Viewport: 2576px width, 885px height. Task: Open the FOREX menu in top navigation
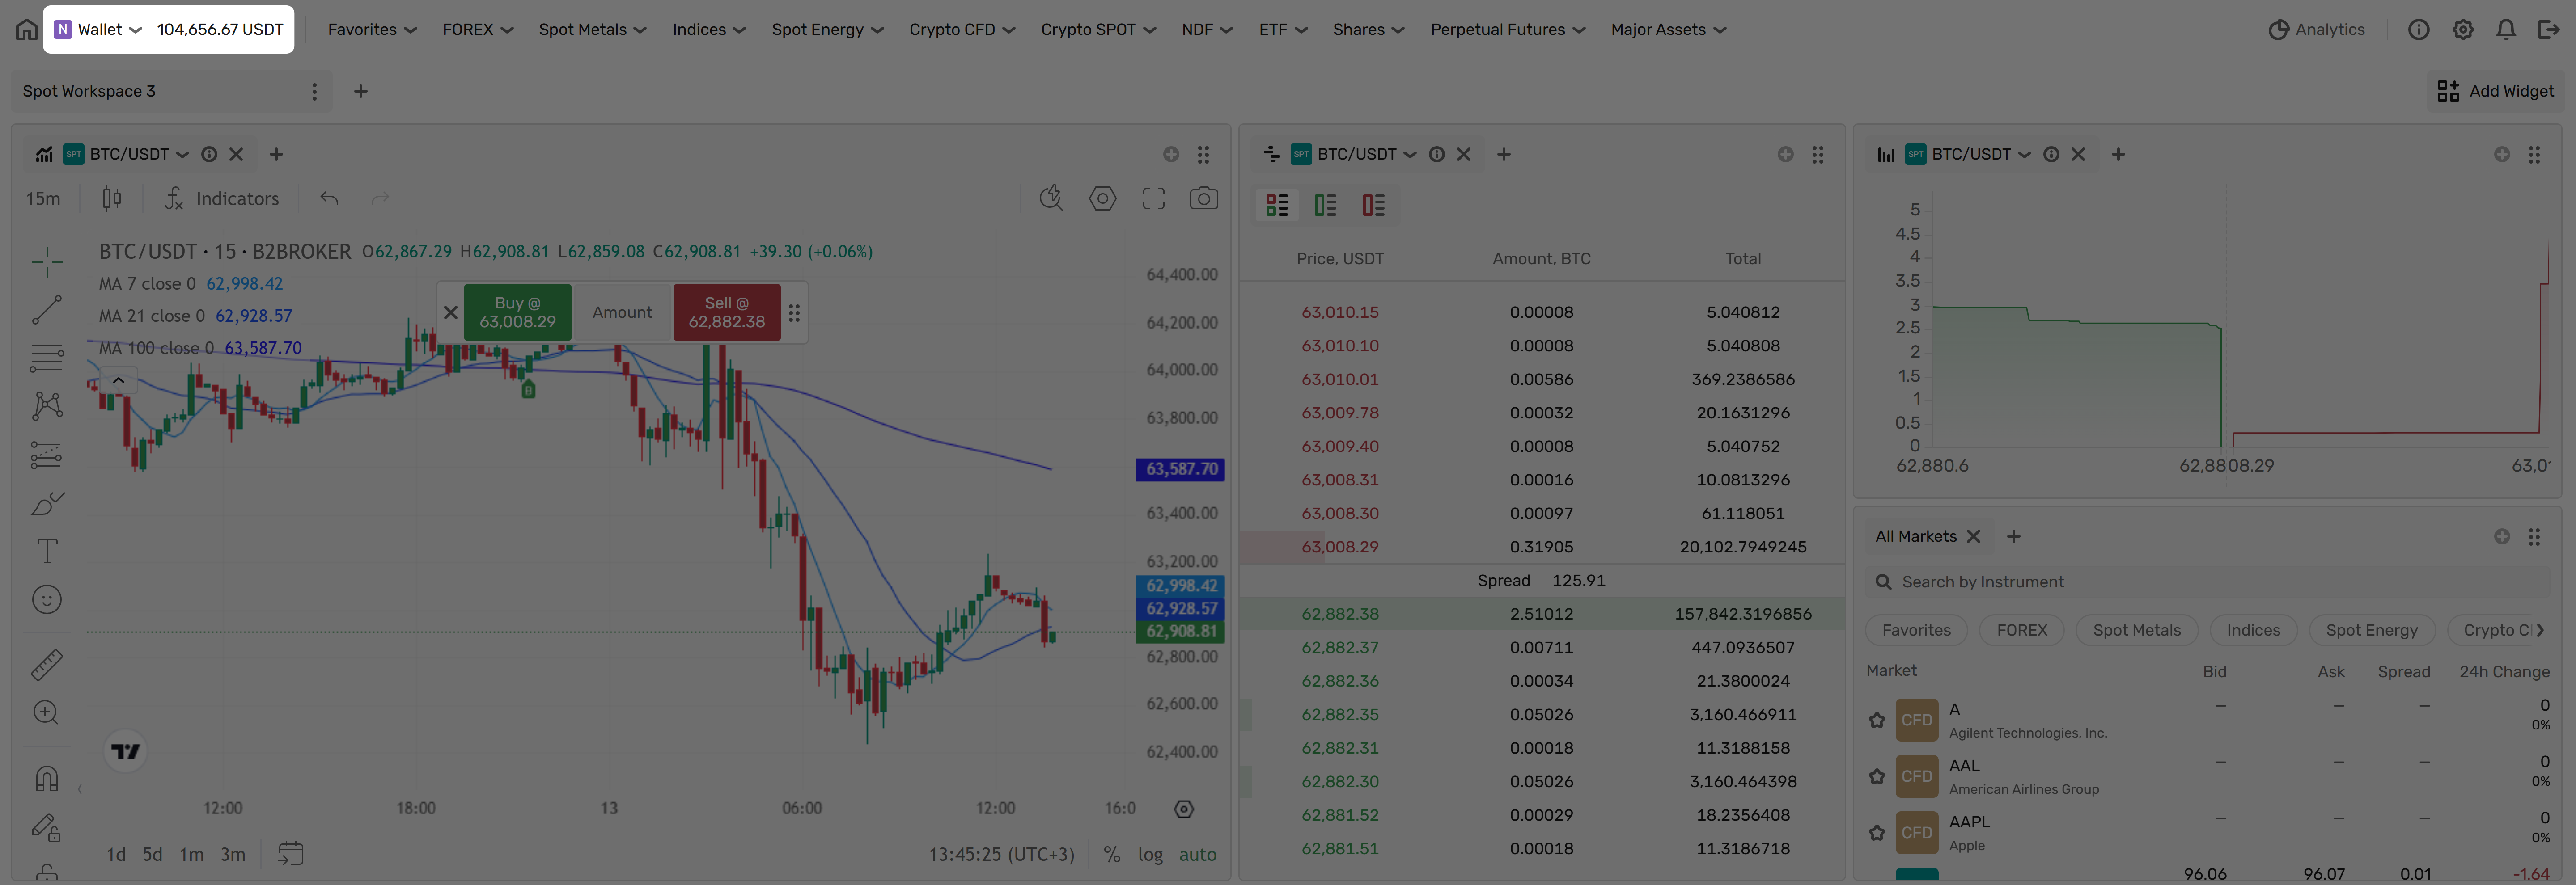tap(478, 29)
